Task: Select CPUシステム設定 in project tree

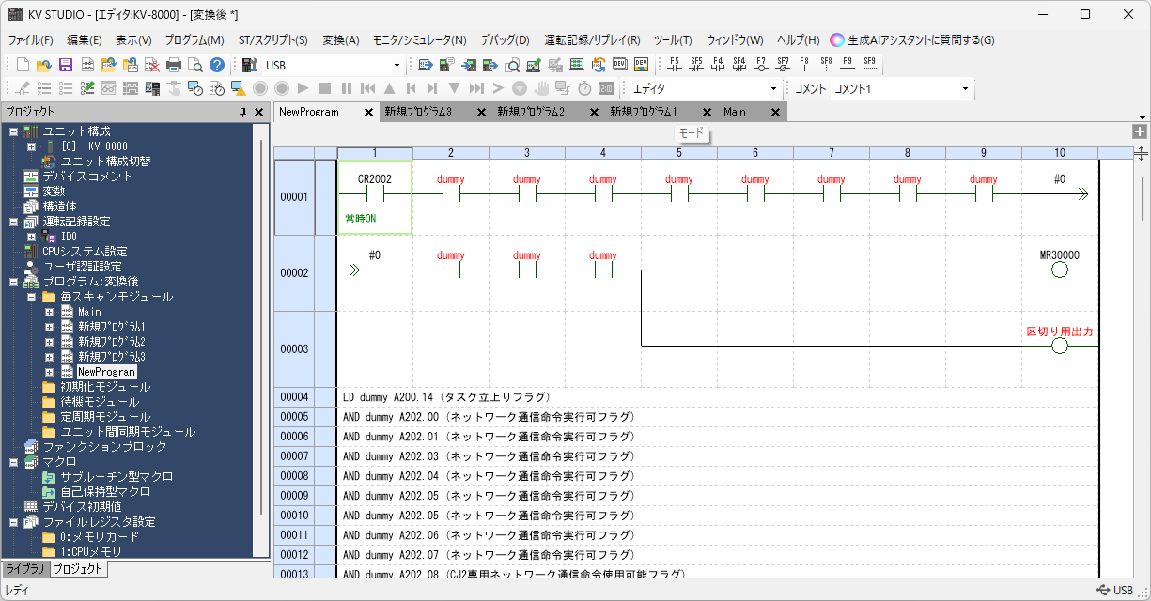Action: 85,252
